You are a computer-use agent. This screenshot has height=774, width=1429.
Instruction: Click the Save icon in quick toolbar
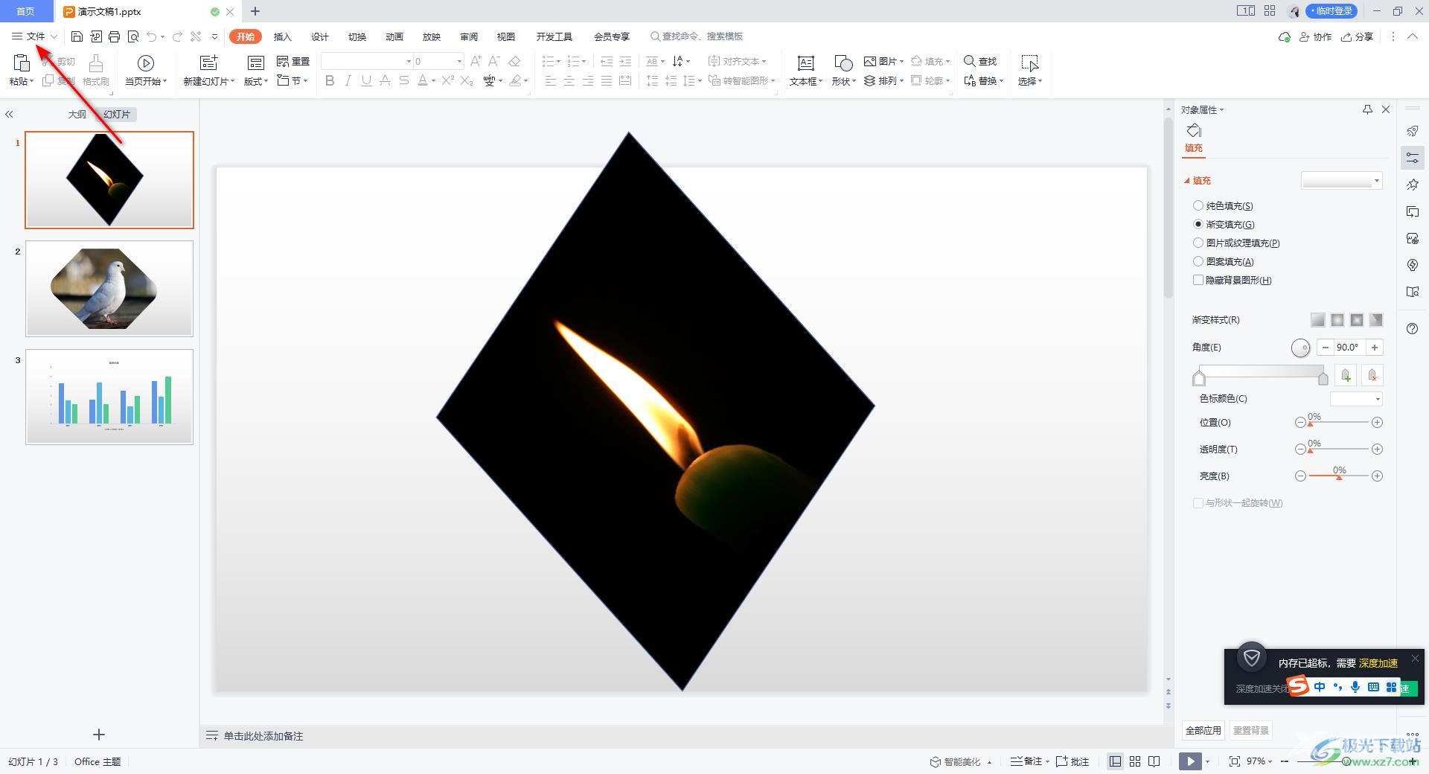(x=77, y=36)
